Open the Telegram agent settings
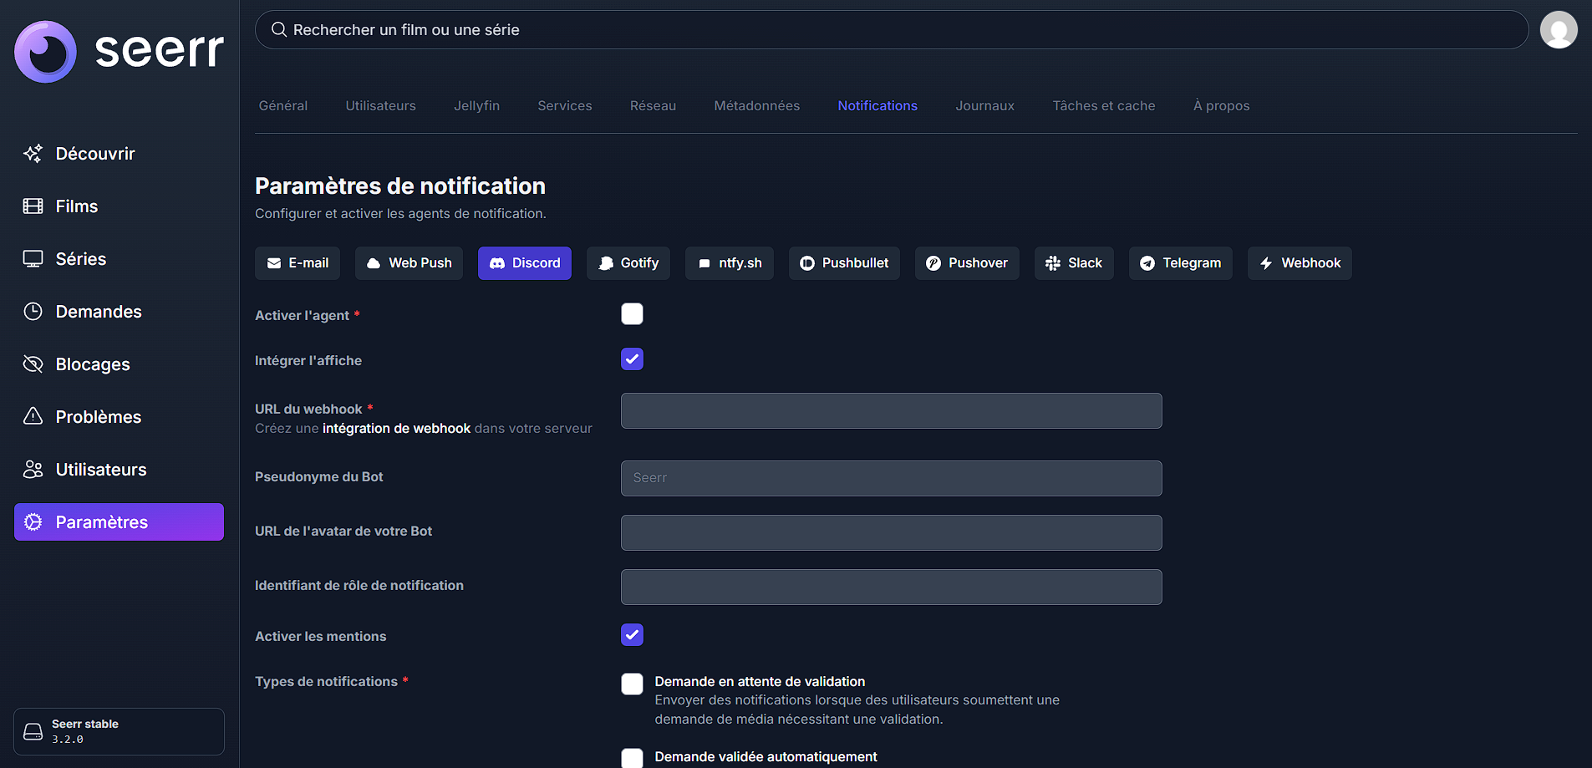 pos(1180,263)
